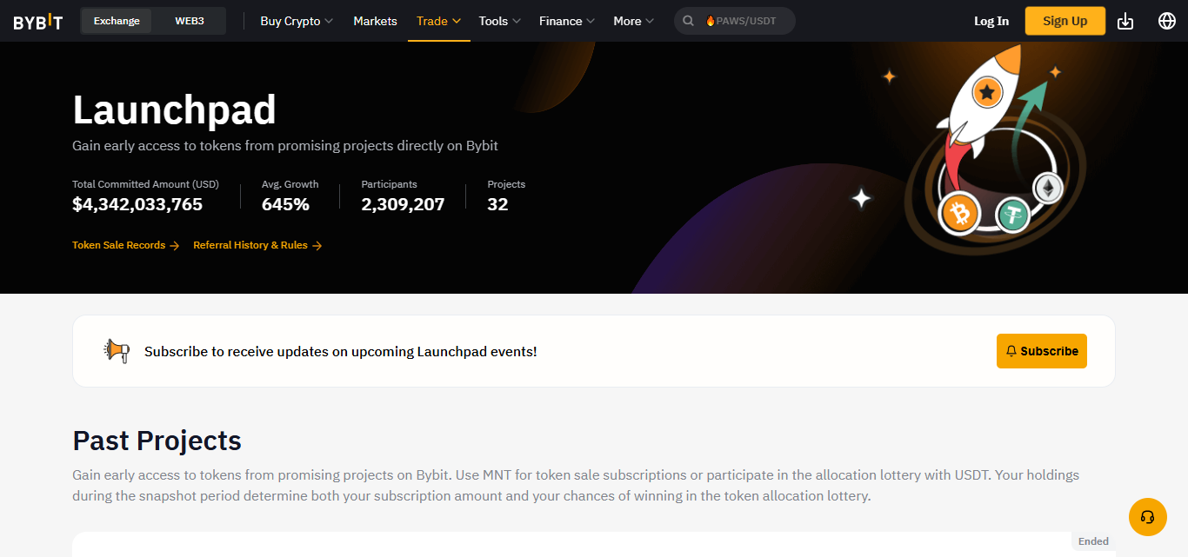Click Log In

(991, 21)
